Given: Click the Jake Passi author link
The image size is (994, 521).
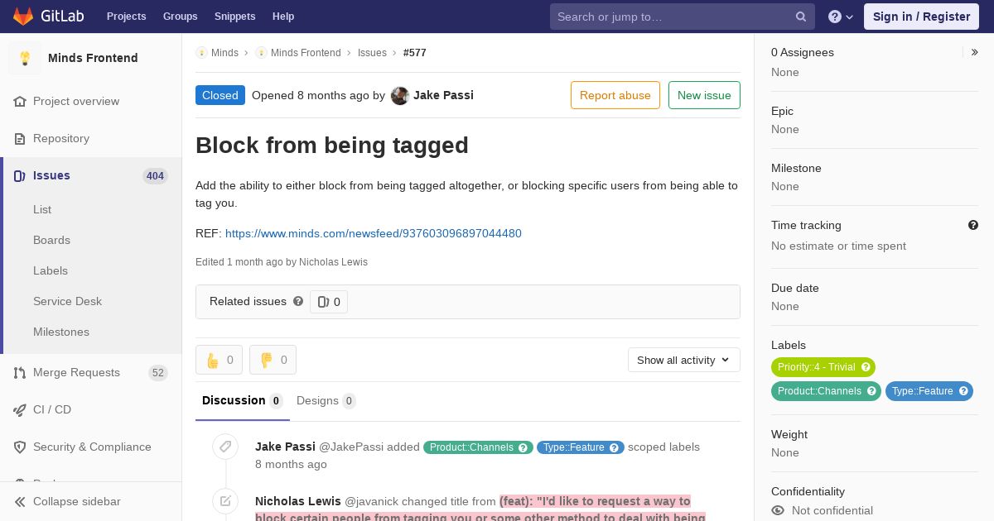Looking at the screenshot, I should (443, 95).
